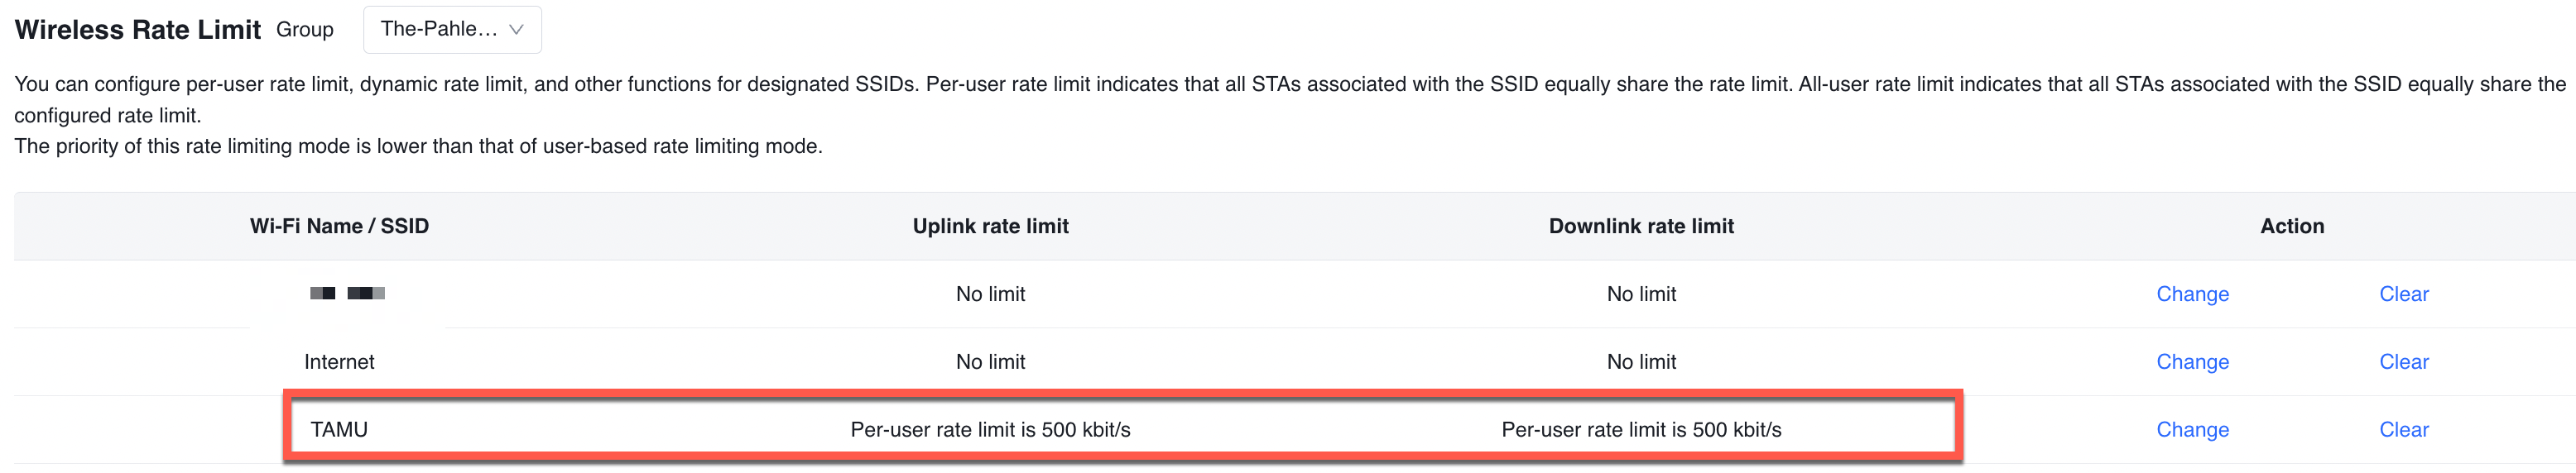Select the Internet SSID name cell

click(x=339, y=362)
